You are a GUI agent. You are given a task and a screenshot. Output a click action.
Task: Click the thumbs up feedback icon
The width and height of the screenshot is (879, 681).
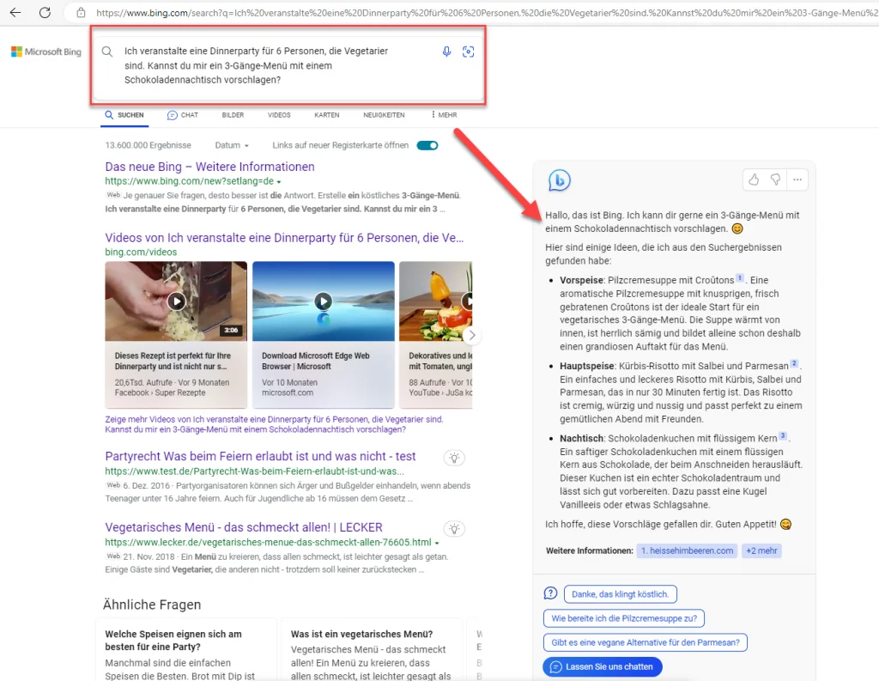(x=754, y=179)
